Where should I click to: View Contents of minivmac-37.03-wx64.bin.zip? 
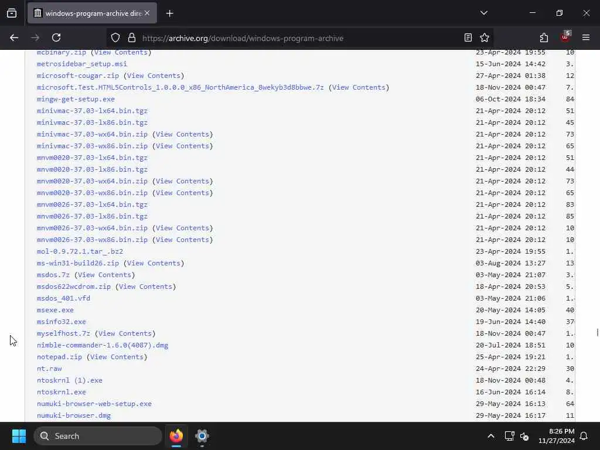[x=182, y=134]
